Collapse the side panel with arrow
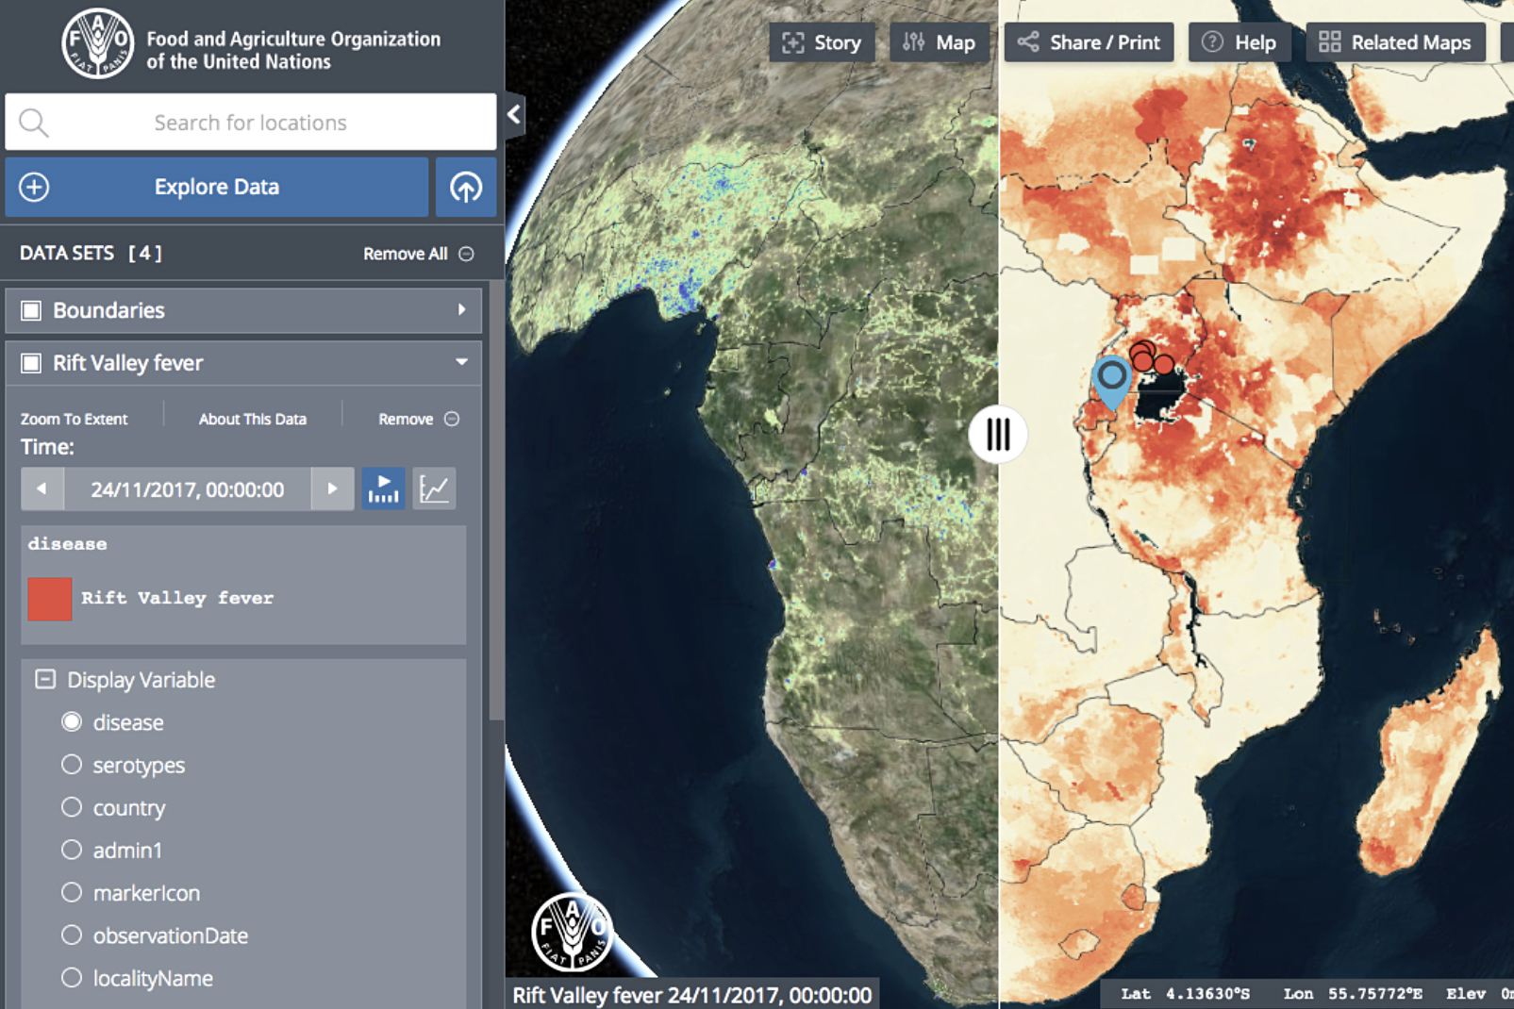Viewport: 1514px width, 1009px height. pos(514,115)
